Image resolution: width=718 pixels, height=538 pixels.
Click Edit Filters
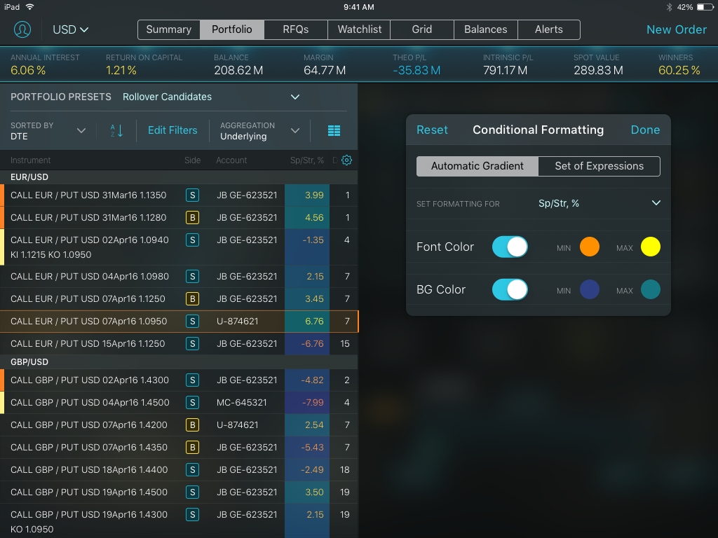point(172,130)
